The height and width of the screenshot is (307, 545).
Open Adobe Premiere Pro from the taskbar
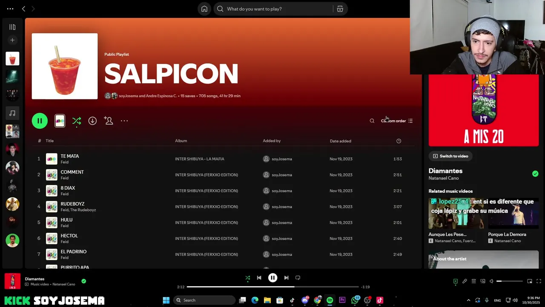tap(342, 300)
